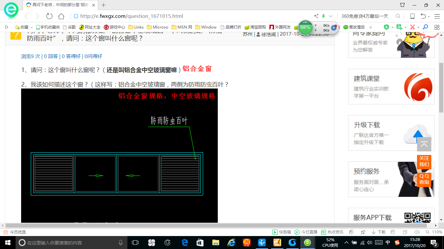The width and height of the screenshot is (444, 249).
Task: Click the vertical page scrollbar
Action: click(x=441, y=88)
